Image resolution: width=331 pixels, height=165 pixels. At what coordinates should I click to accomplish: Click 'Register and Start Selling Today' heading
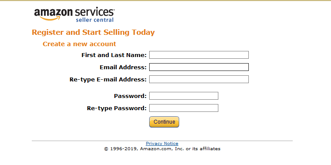(x=94, y=33)
